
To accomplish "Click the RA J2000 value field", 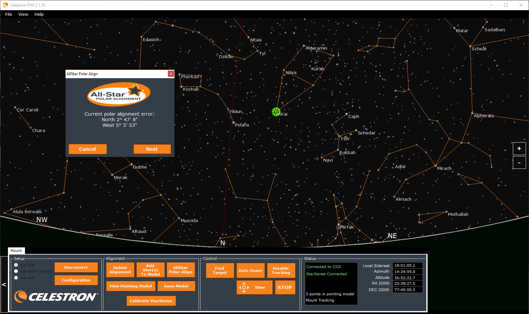I will point(407,283).
